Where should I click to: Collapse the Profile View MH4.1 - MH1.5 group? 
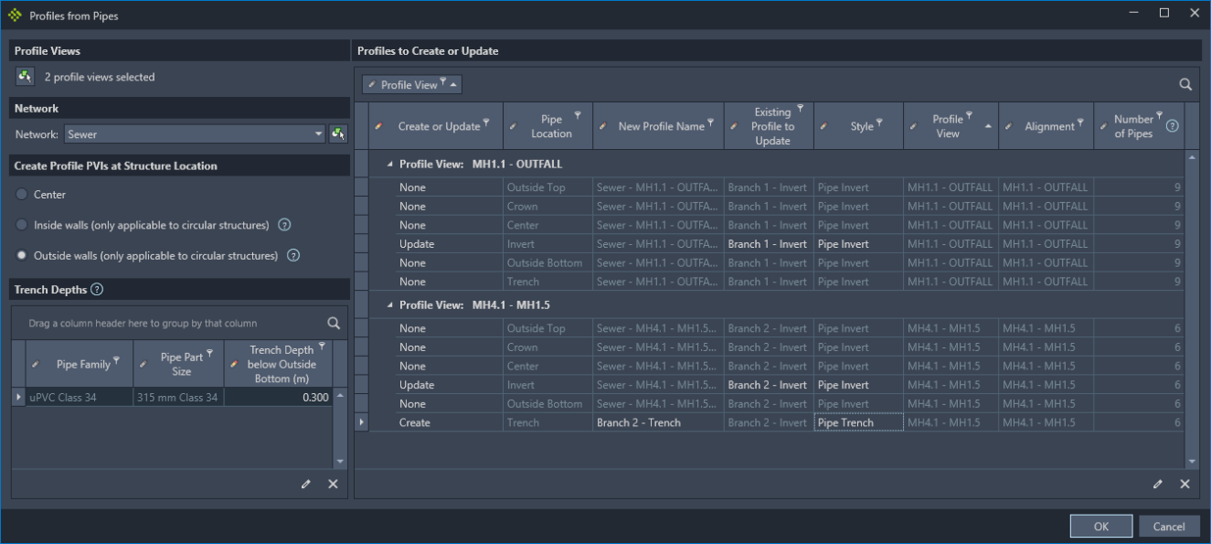click(x=390, y=305)
